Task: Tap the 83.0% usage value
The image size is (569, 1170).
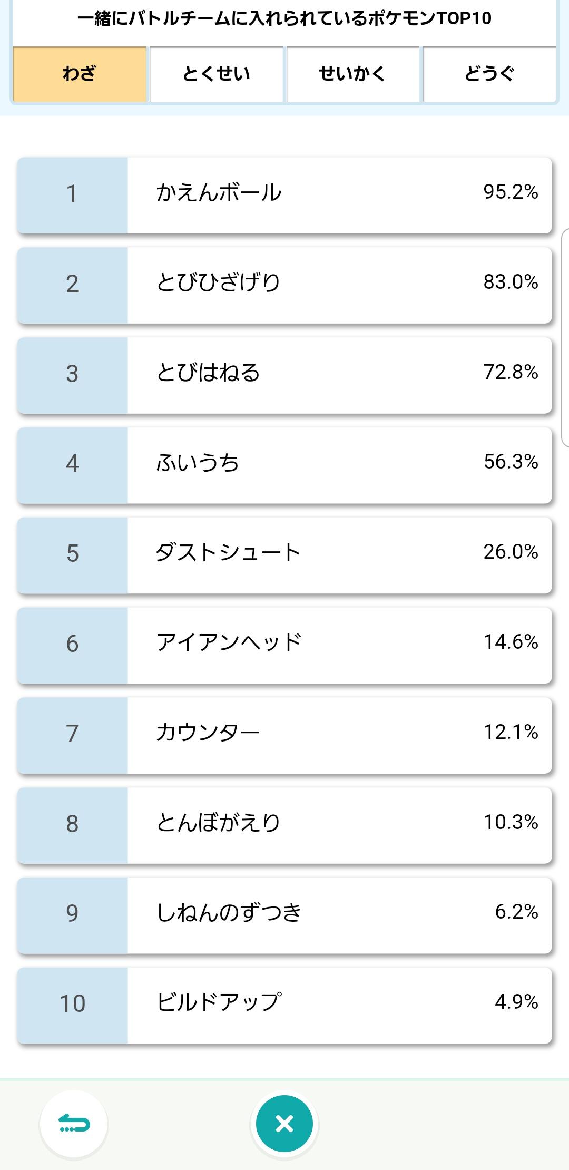Action: click(511, 282)
